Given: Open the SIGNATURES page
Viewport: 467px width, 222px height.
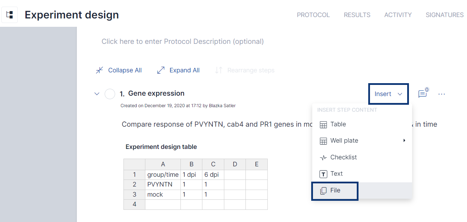Looking at the screenshot, I should (444, 15).
